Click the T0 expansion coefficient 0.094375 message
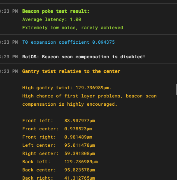The image size is (177, 180). pos(69,42)
